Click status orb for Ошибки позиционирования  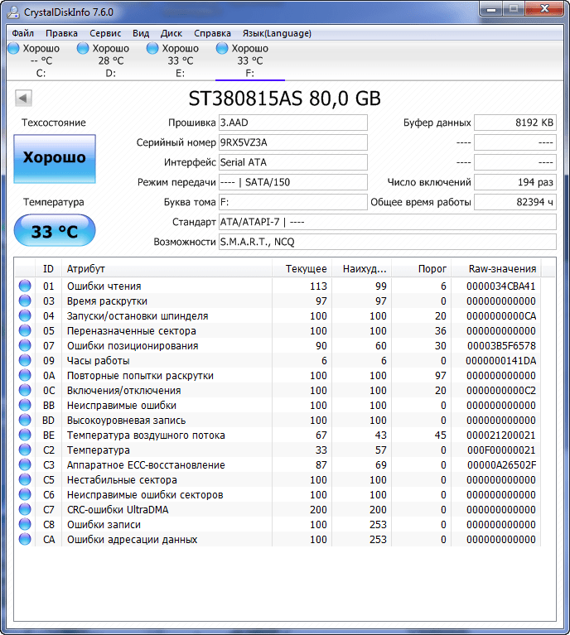click(25, 345)
